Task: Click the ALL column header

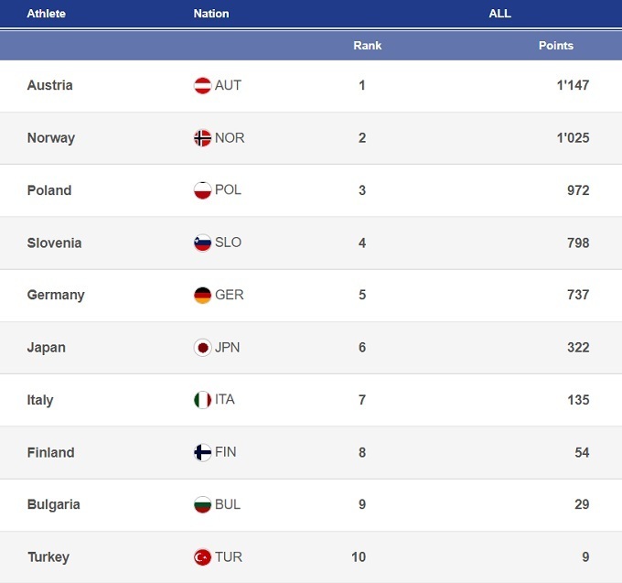Action: pyautogui.click(x=500, y=14)
